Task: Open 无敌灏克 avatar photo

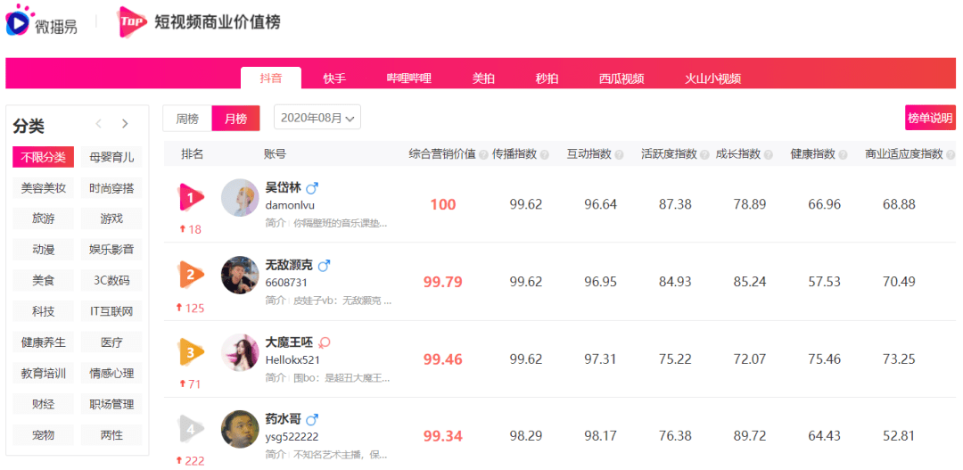Action: (240, 275)
